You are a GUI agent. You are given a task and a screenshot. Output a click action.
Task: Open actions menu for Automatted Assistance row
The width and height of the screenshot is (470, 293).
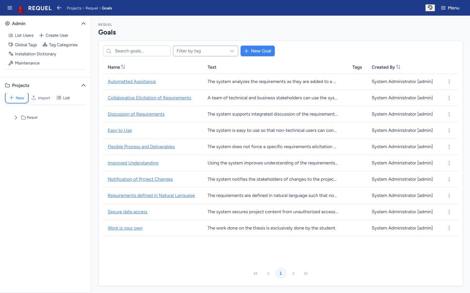[449, 82]
